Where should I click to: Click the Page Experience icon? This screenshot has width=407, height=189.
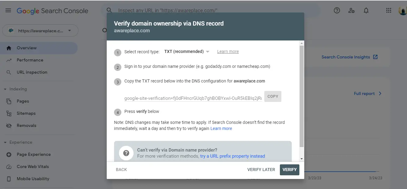point(9,154)
